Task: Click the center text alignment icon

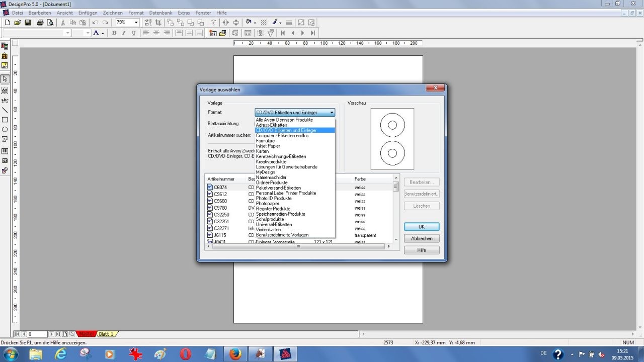Action: coord(156,33)
